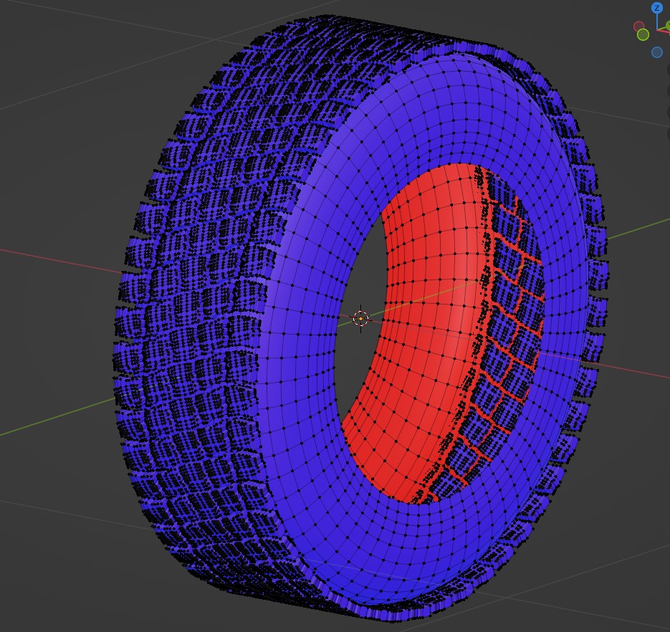Click the orange origin dot inside the 3D cursor
The height and width of the screenshot is (632, 670).
click(360, 319)
